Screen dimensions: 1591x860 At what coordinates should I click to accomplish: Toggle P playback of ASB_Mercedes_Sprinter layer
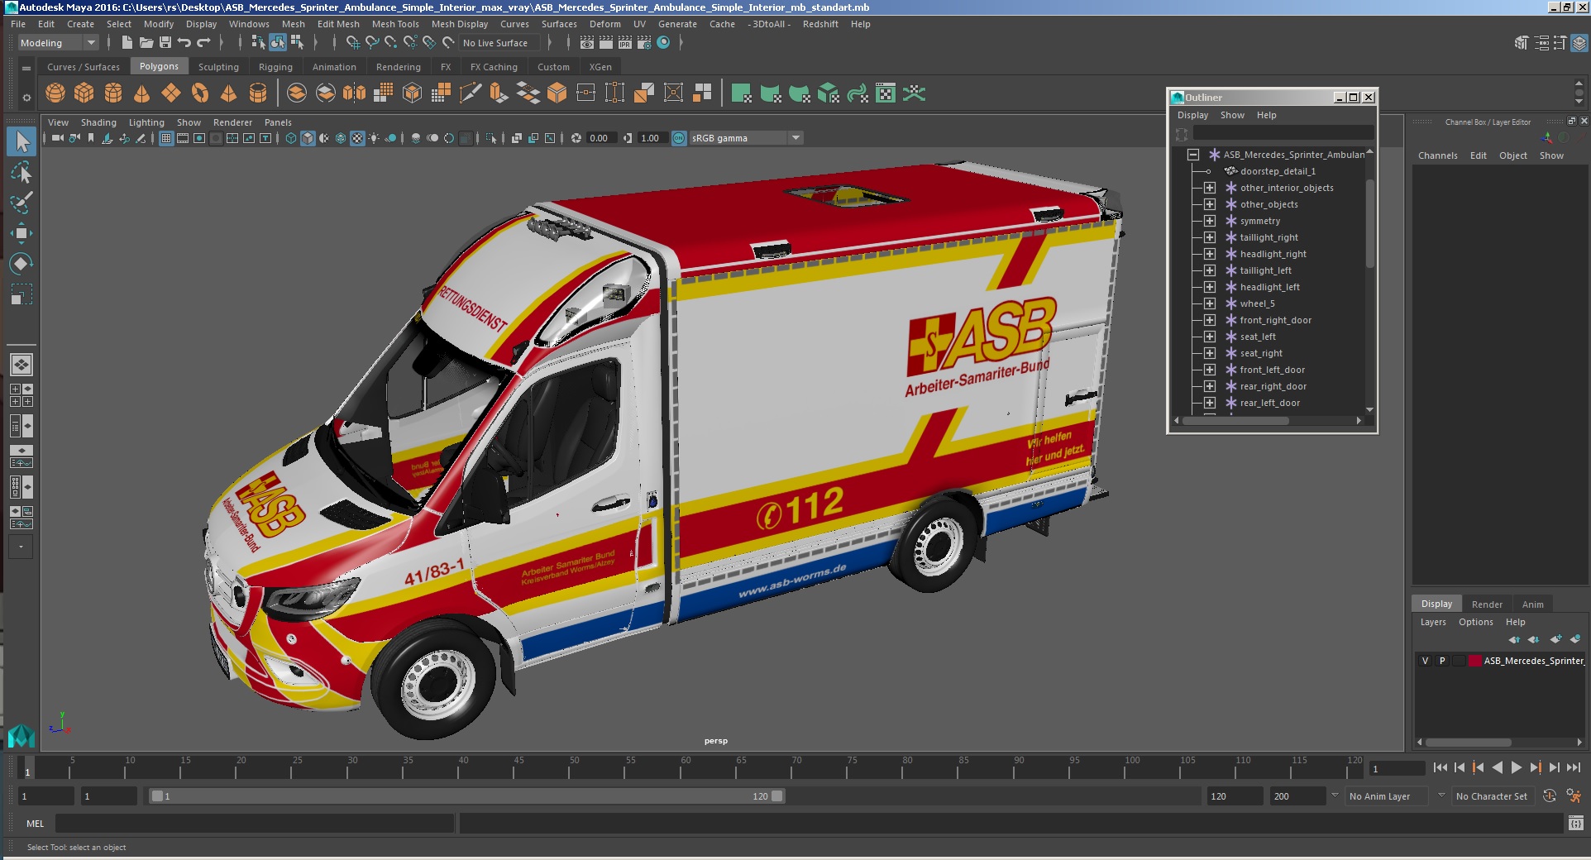point(1442,661)
